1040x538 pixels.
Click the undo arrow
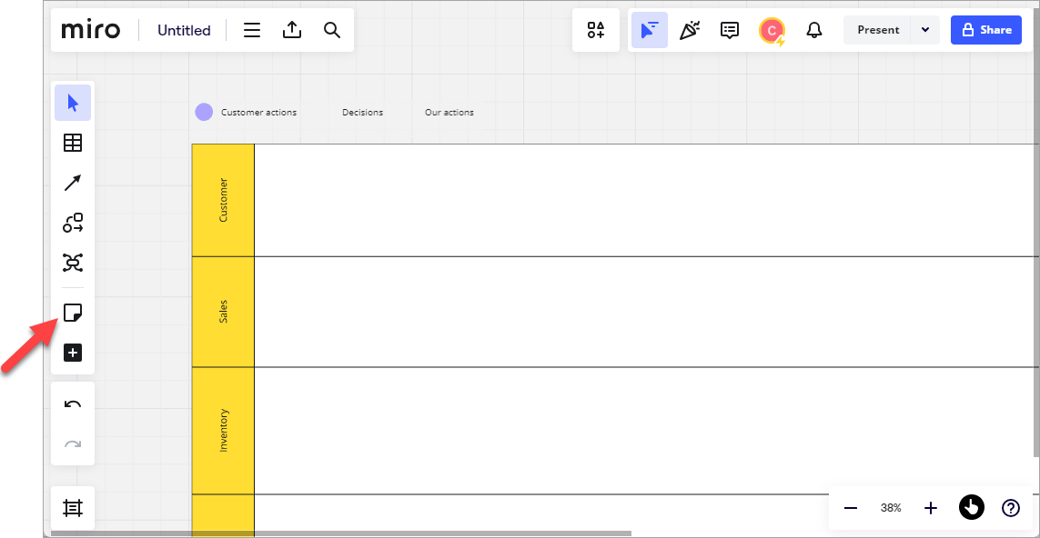tap(73, 404)
